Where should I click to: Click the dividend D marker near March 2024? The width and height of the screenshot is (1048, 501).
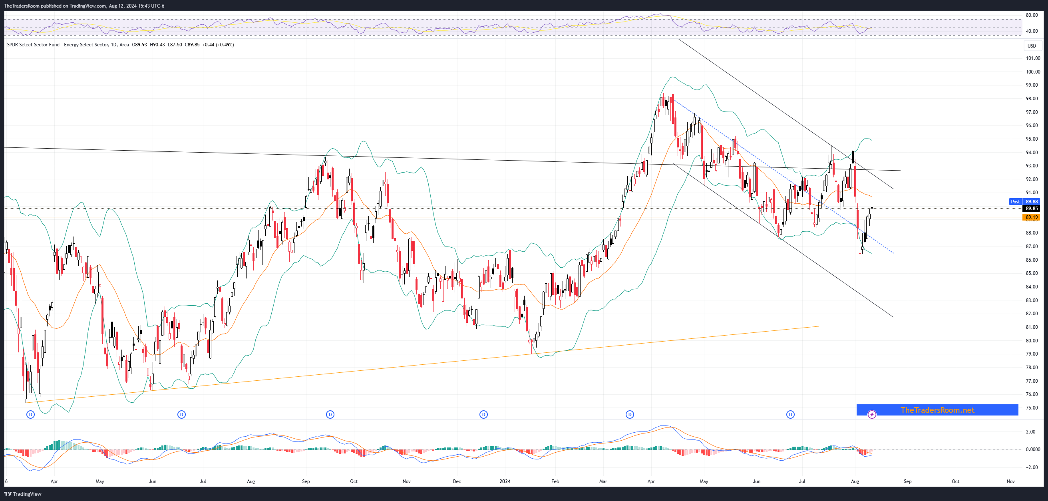(x=629, y=414)
